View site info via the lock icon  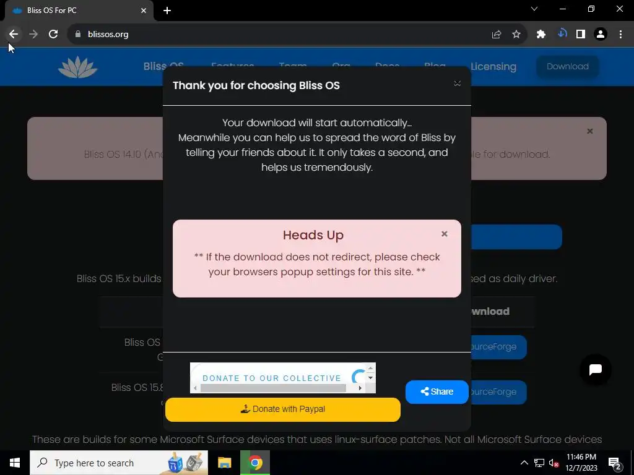click(78, 35)
